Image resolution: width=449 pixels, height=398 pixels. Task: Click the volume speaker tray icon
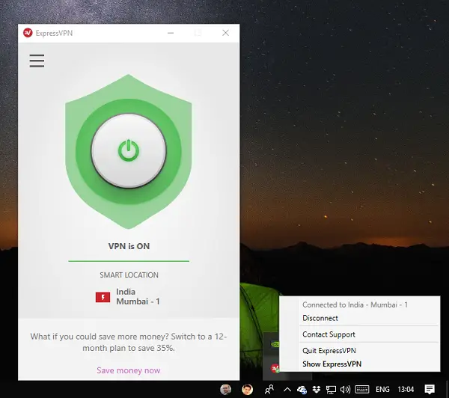[345, 390]
